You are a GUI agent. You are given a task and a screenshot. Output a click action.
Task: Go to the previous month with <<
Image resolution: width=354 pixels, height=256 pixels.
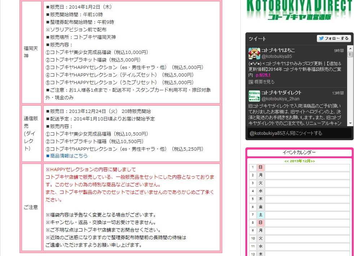tap(287, 161)
